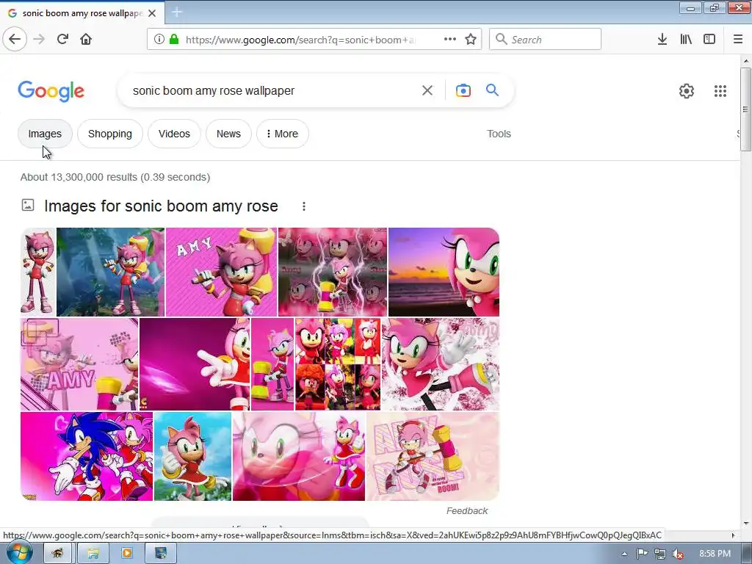Viewport: 752px width, 564px height.
Task: Click image icon beside Images heading
Action: click(x=28, y=206)
